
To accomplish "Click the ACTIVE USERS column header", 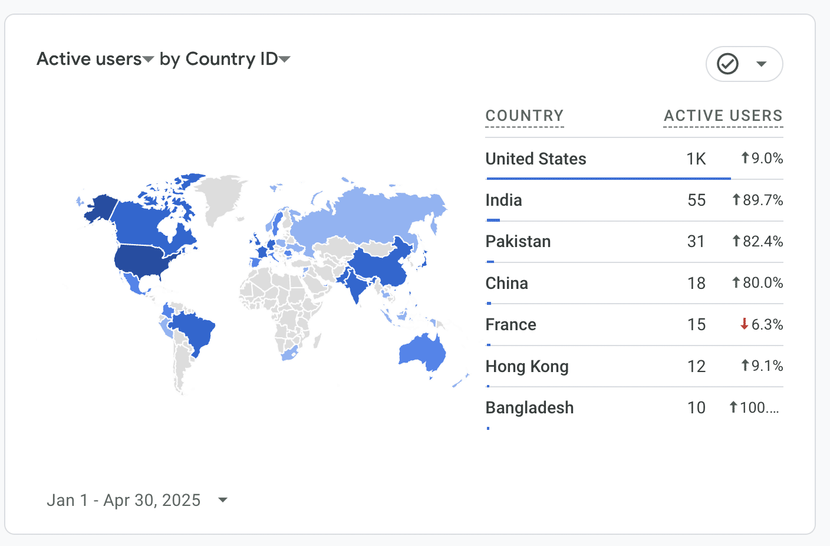I will [723, 116].
